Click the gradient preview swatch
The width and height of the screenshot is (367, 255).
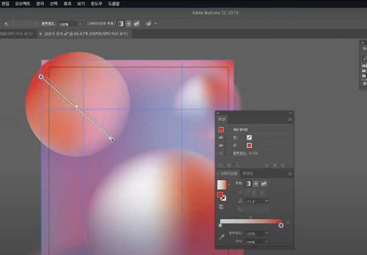(x=222, y=185)
